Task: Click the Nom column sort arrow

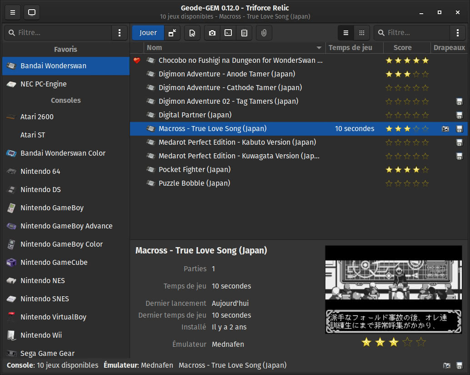Action: click(x=319, y=48)
